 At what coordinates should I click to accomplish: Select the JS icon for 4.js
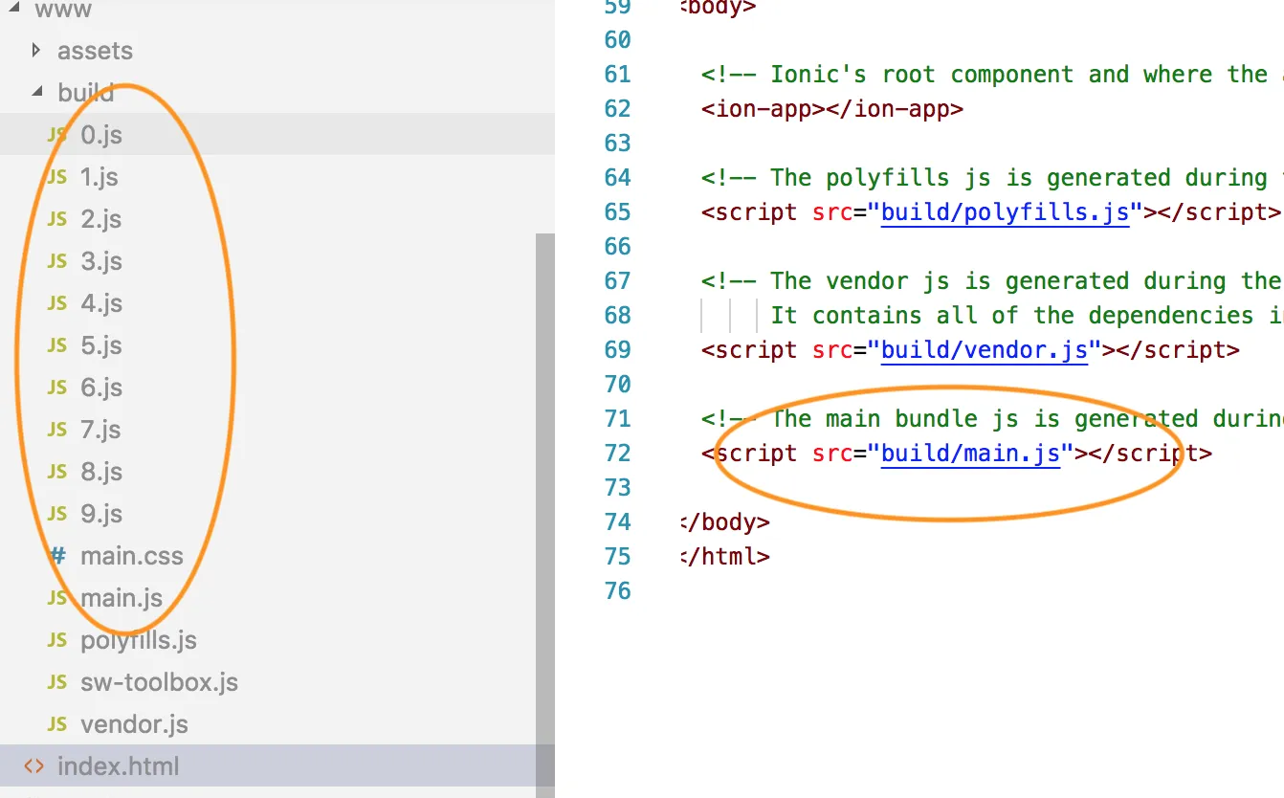[57, 303]
